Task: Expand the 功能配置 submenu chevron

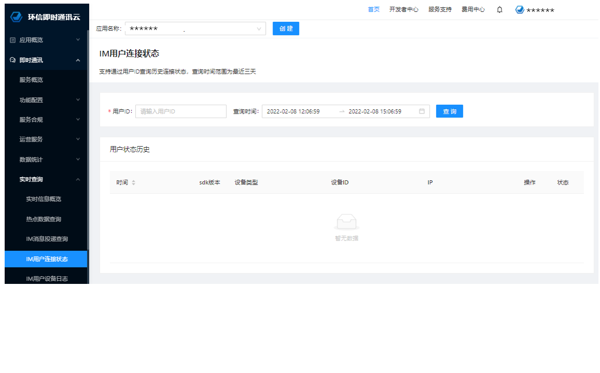Action: tap(78, 100)
